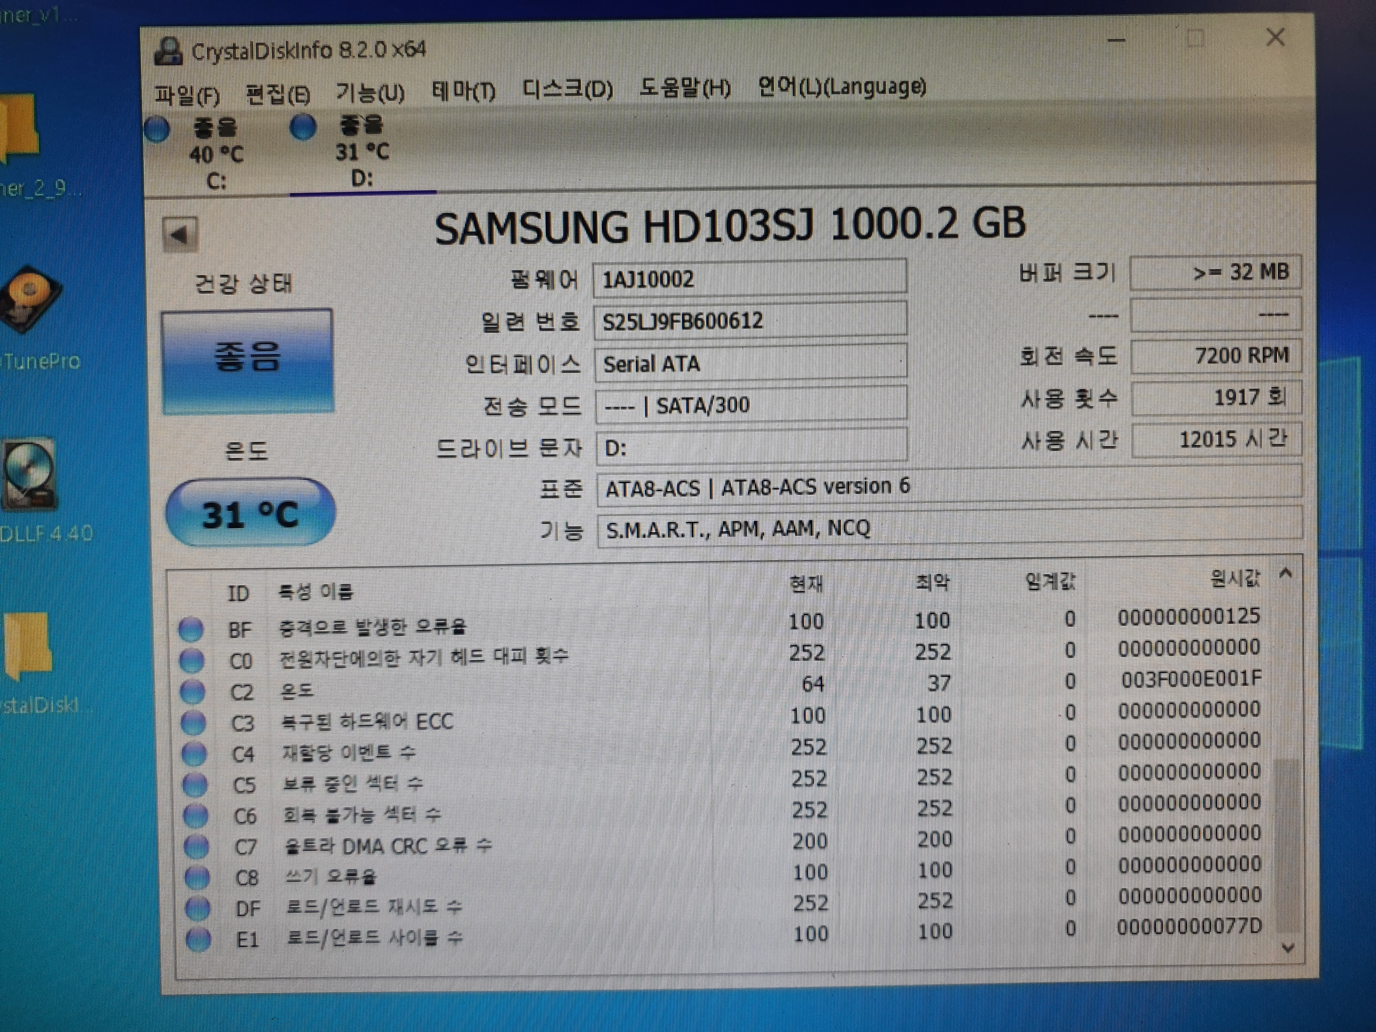
Task: Close the CrystalDiskInfo window
Action: click(x=1275, y=37)
